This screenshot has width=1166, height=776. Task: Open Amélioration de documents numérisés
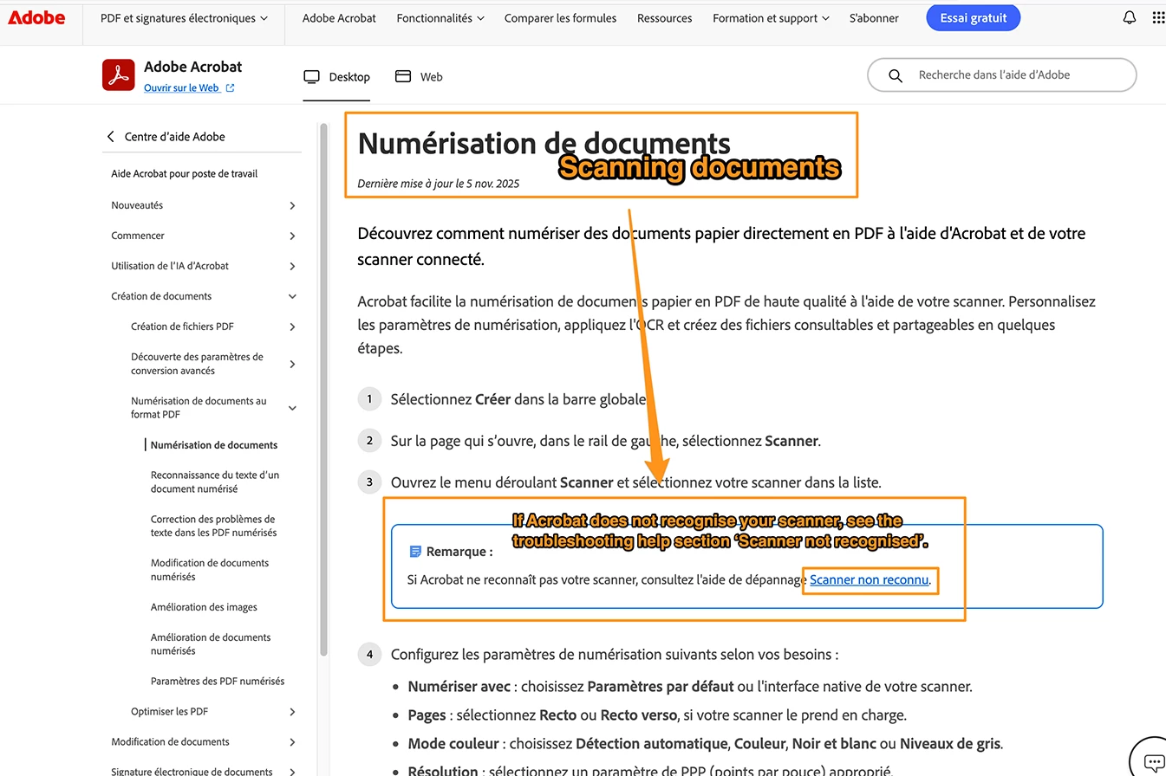(x=211, y=643)
